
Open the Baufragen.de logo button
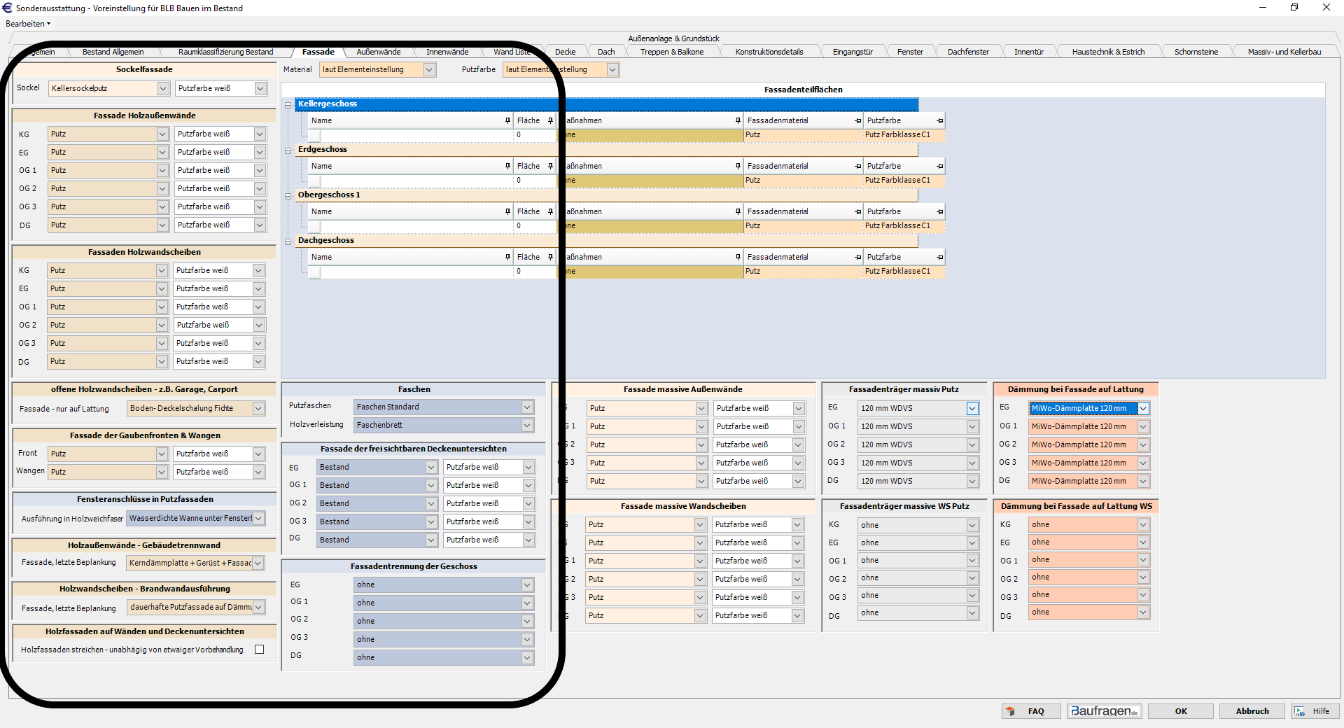(1104, 711)
